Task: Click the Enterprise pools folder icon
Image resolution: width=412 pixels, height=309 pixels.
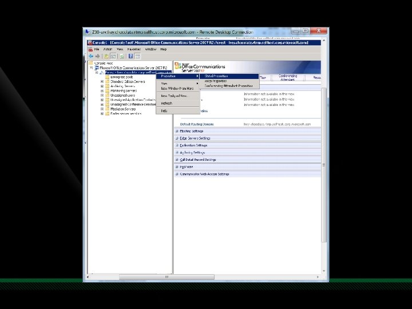Action: click(107, 77)
